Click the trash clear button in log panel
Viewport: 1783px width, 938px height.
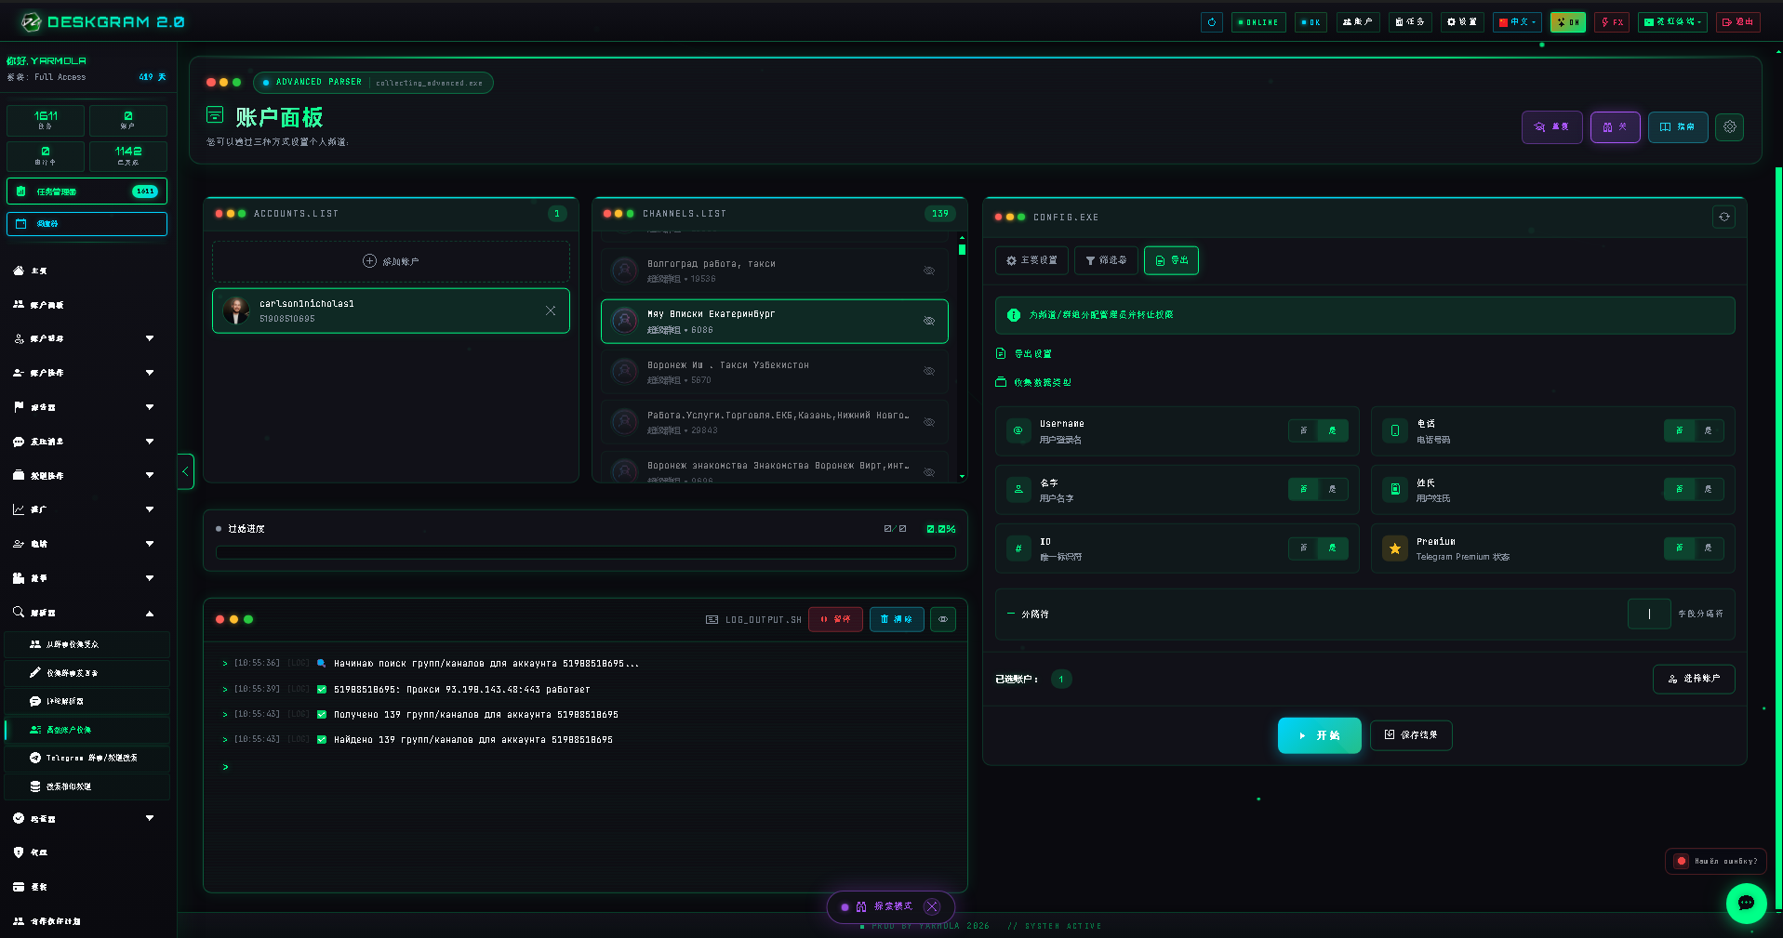(897, 619)
